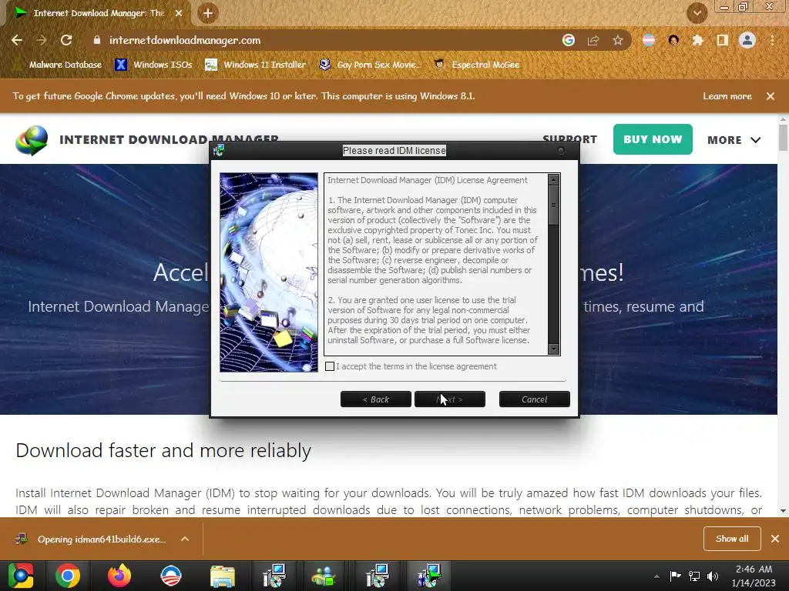This screenshot has height=591, width=789.
Task: Switch to the IDM installer taskbar icon
Action: (428, 576)
